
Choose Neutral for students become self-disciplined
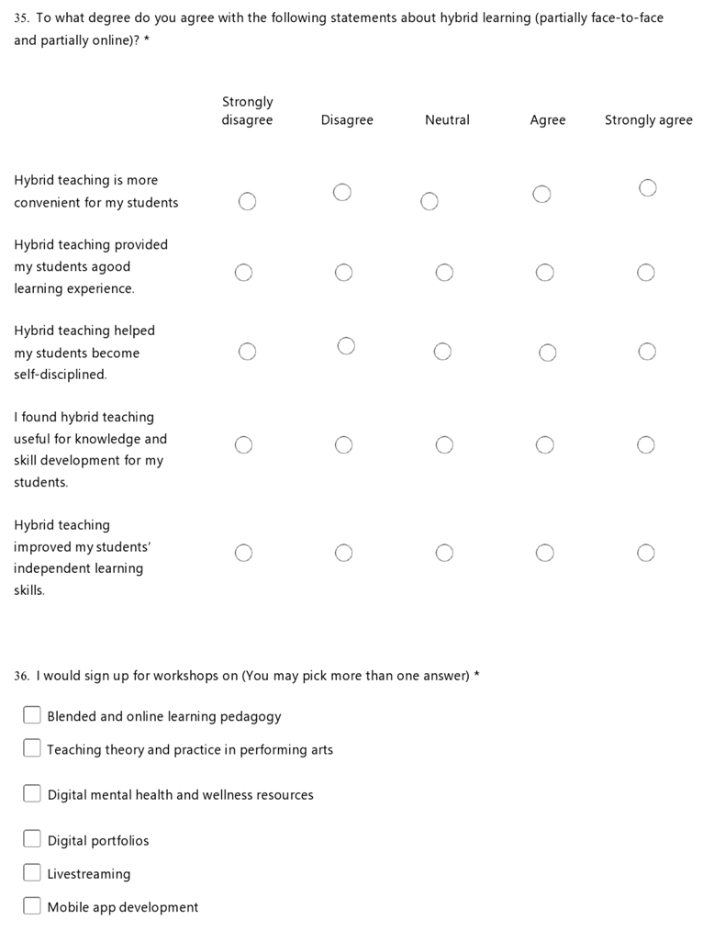tap(442, 352)
